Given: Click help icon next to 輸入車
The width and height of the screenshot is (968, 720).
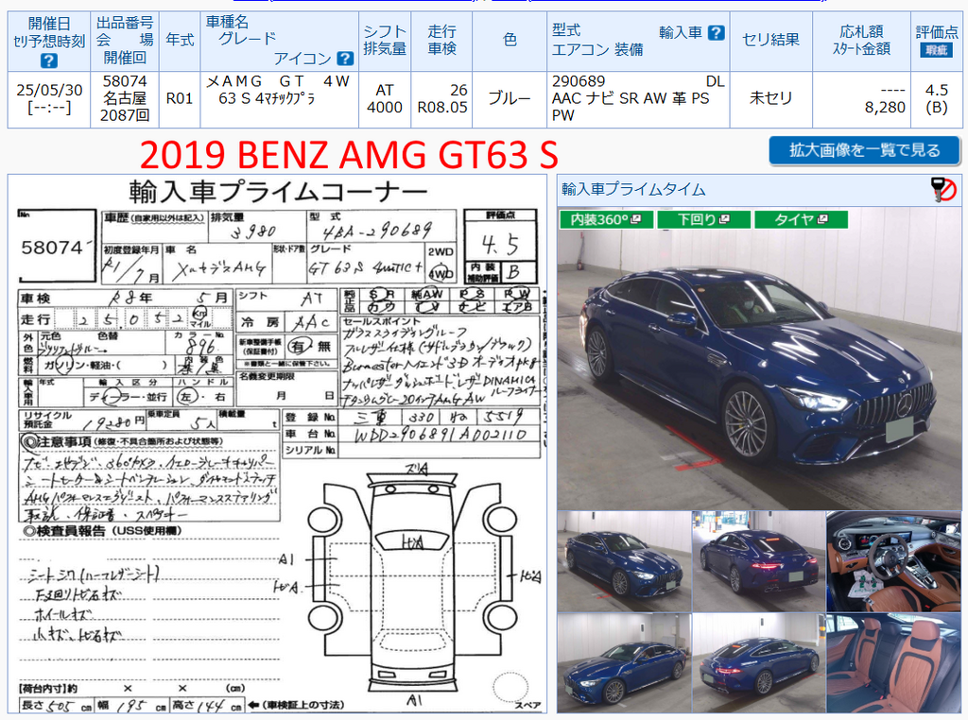Looking at the screenshot, I should tap(717, 33).
